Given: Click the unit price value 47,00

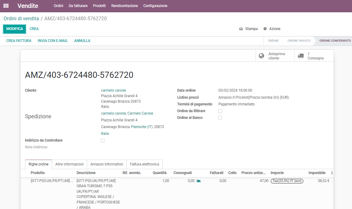Looking at the screenshot, I should 264,181.
